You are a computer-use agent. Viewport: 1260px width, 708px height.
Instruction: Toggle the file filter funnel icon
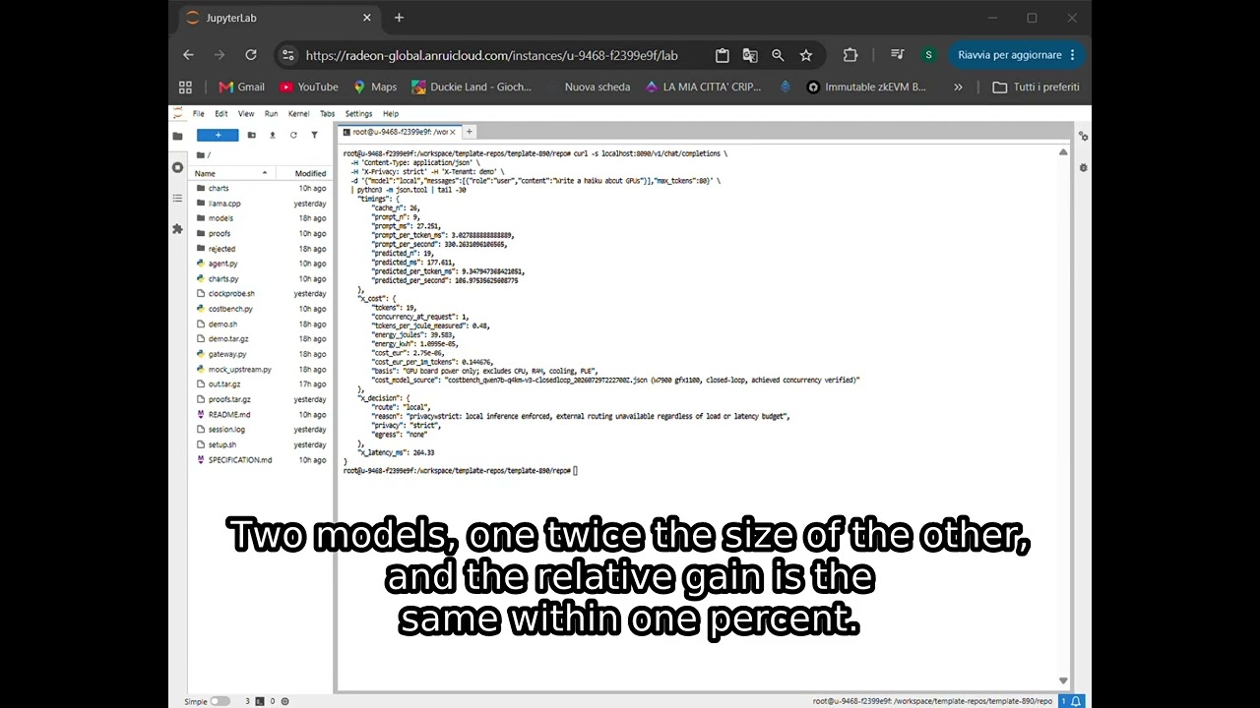[314, 135]
